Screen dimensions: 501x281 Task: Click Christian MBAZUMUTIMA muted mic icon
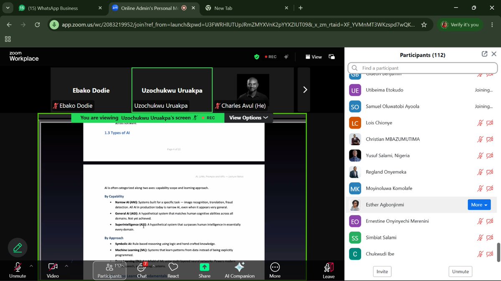point(481,139)
